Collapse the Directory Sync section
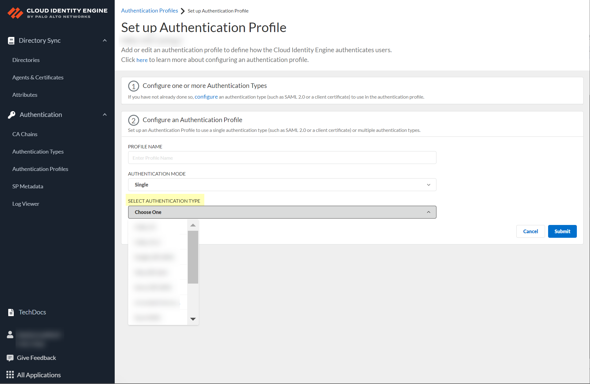The width and height of the screenshot is (590, 384). 105,40
